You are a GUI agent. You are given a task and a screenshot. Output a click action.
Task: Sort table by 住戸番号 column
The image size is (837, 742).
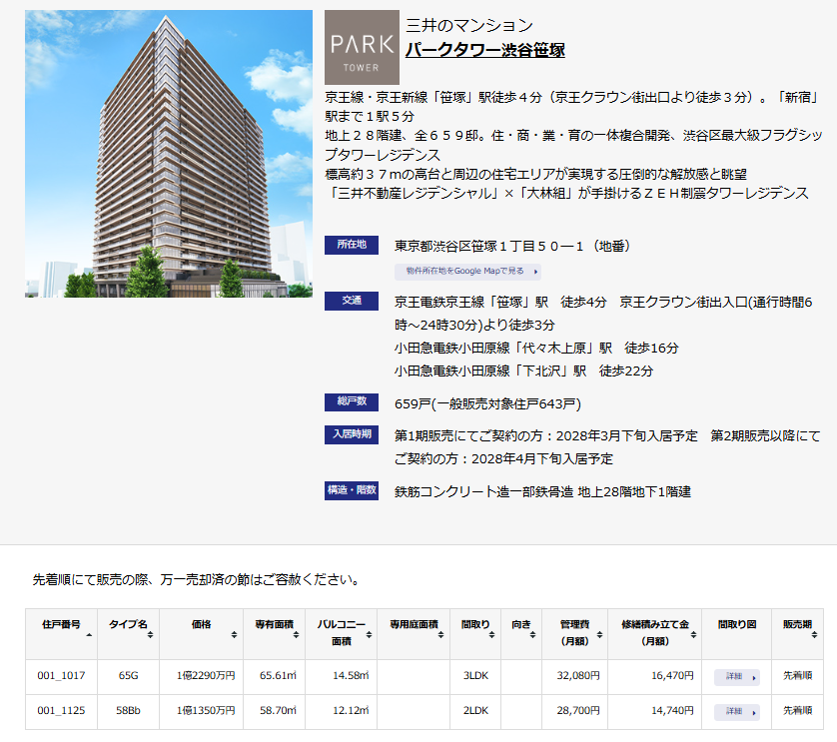tap(61, 633)
